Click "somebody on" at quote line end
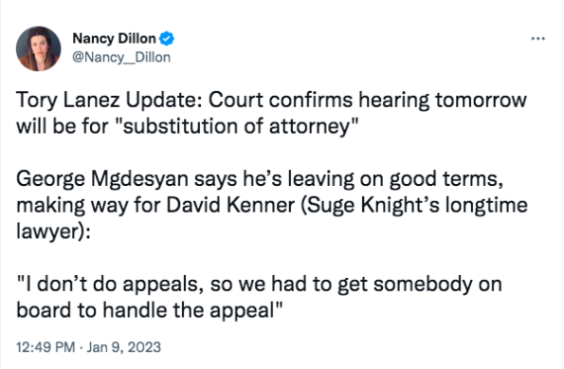The width and height of the screenshot is (564, 369). click(x=437, y=285)
